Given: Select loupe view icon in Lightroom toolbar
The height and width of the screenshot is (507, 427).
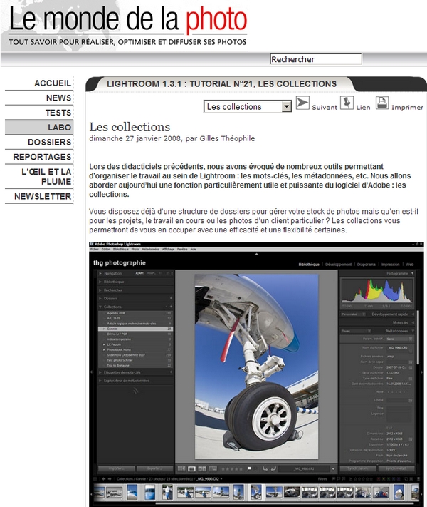Looking at the screenshot, I should pos(191,468).
